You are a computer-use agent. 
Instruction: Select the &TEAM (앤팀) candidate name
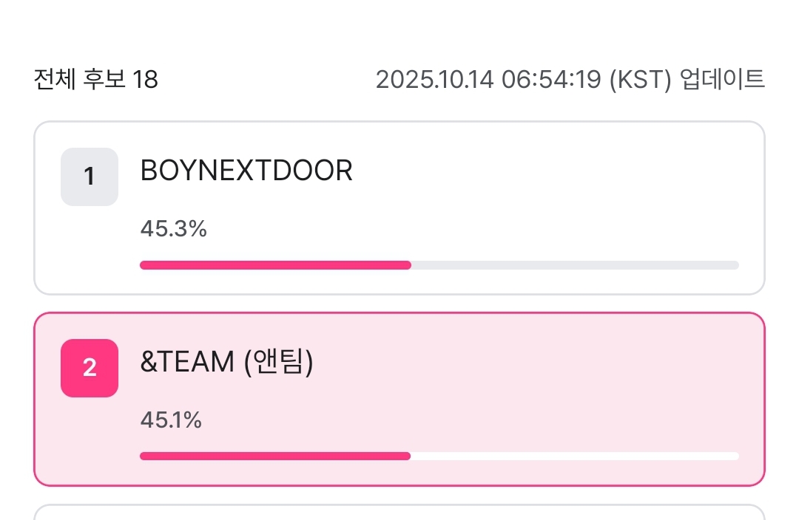227,363
